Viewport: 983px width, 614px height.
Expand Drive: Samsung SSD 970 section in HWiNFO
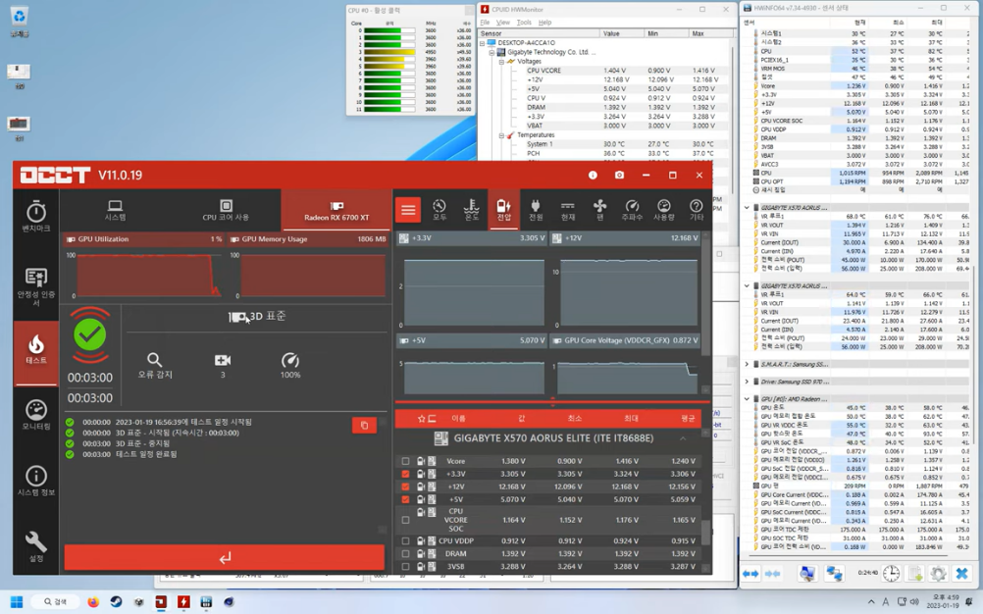coord(747,382)
